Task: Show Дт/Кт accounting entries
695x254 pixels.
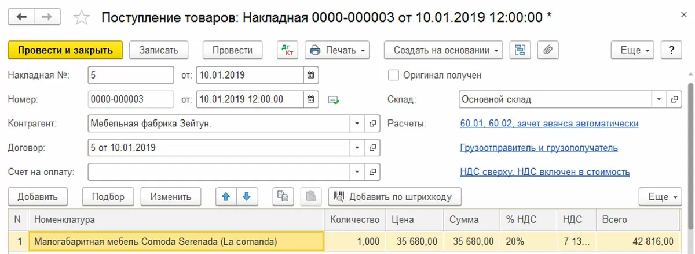Action: tap(287, 50)
